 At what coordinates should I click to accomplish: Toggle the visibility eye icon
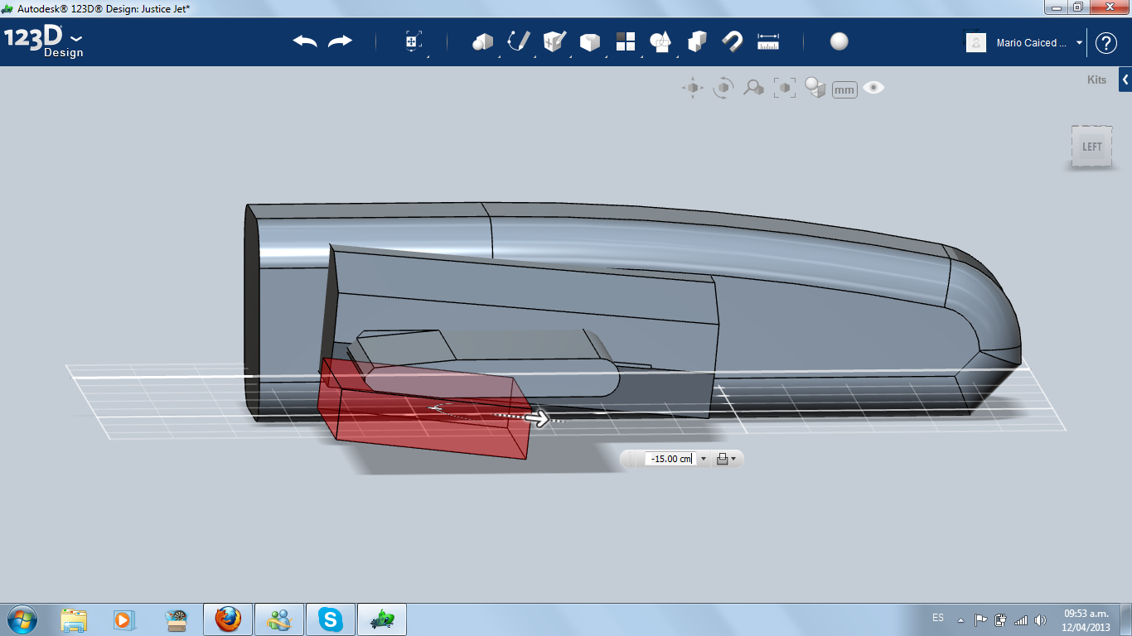873,88
